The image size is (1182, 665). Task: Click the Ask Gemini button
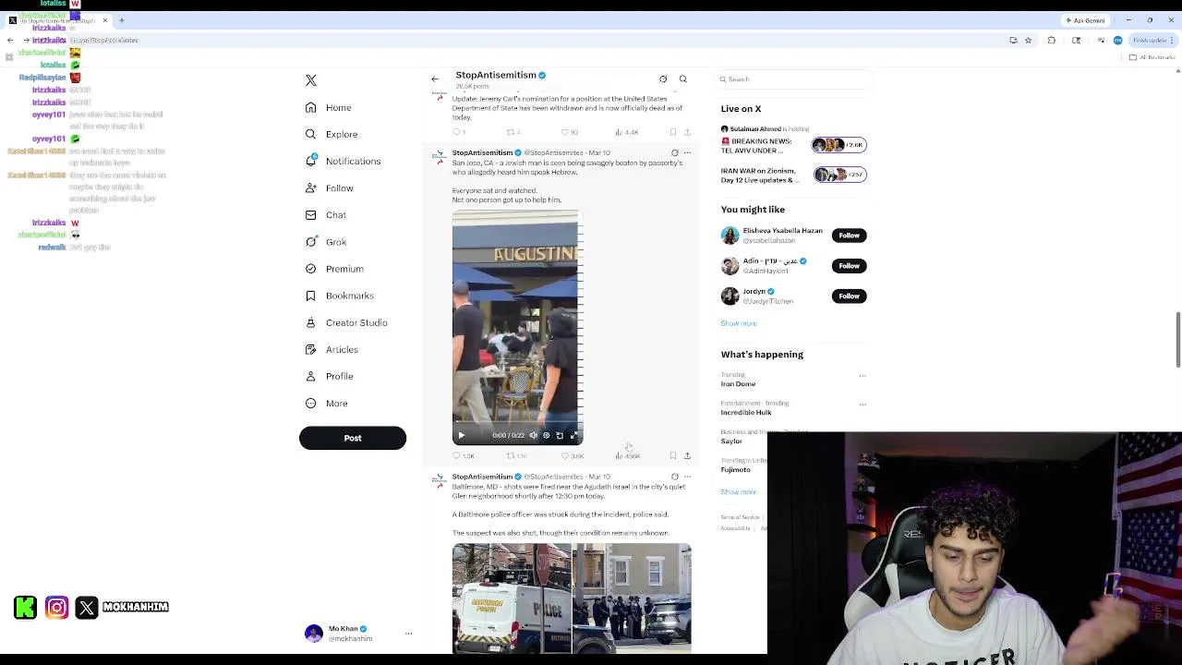(x=1085, y=20)
